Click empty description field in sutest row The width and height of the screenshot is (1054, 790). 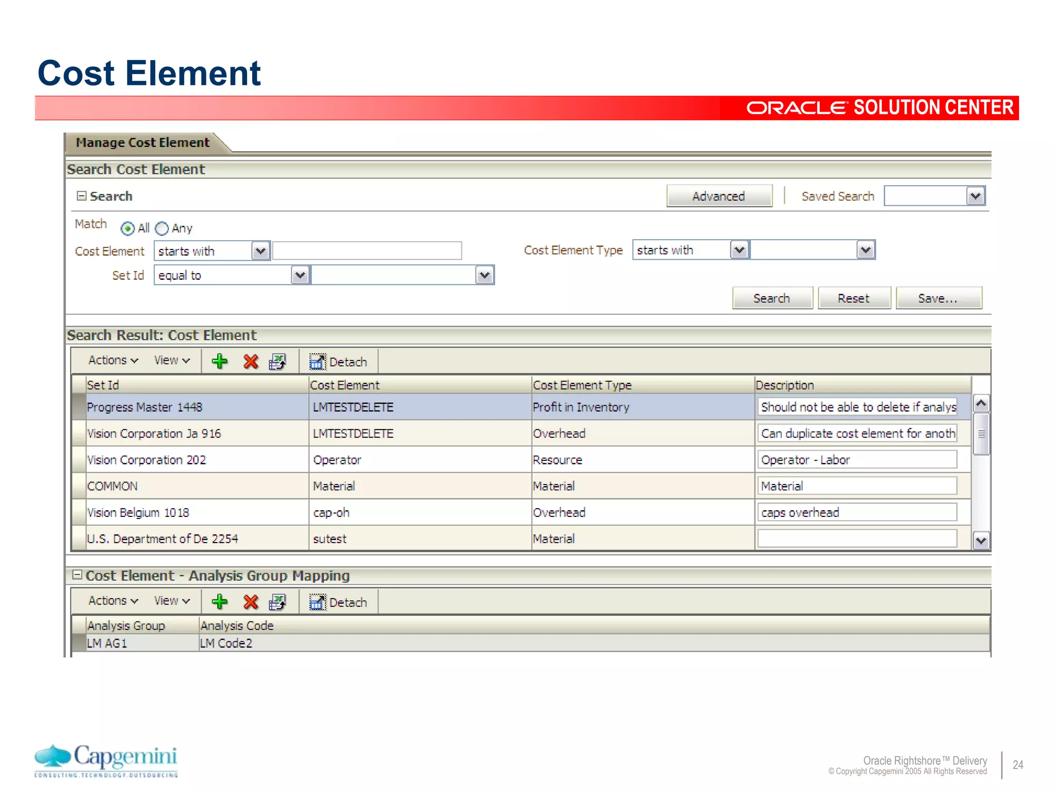click(x=857, y=539)
